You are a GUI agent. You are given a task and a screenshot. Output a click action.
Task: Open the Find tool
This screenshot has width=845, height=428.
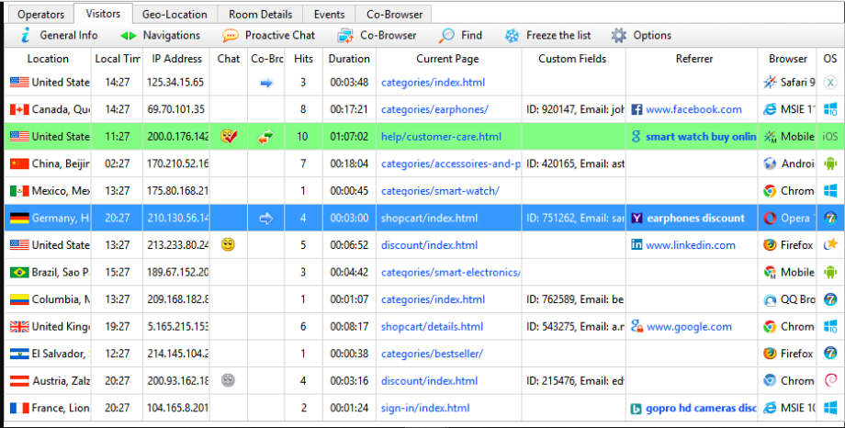click(x=460, y=36)
